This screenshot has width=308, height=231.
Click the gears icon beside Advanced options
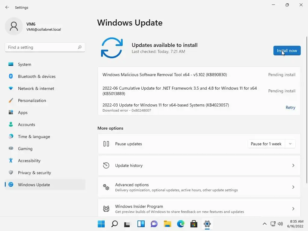[106, 187]
